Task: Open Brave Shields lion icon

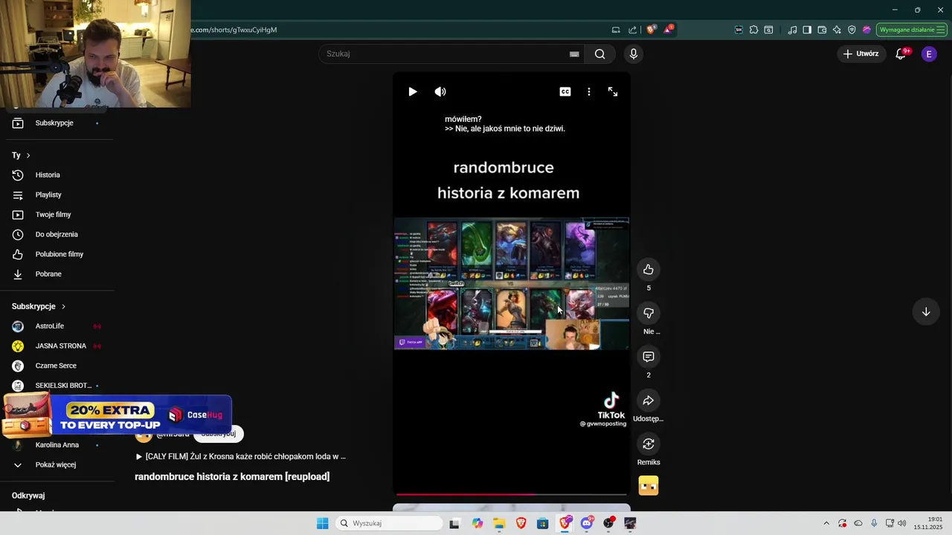Action: (652, 30)
